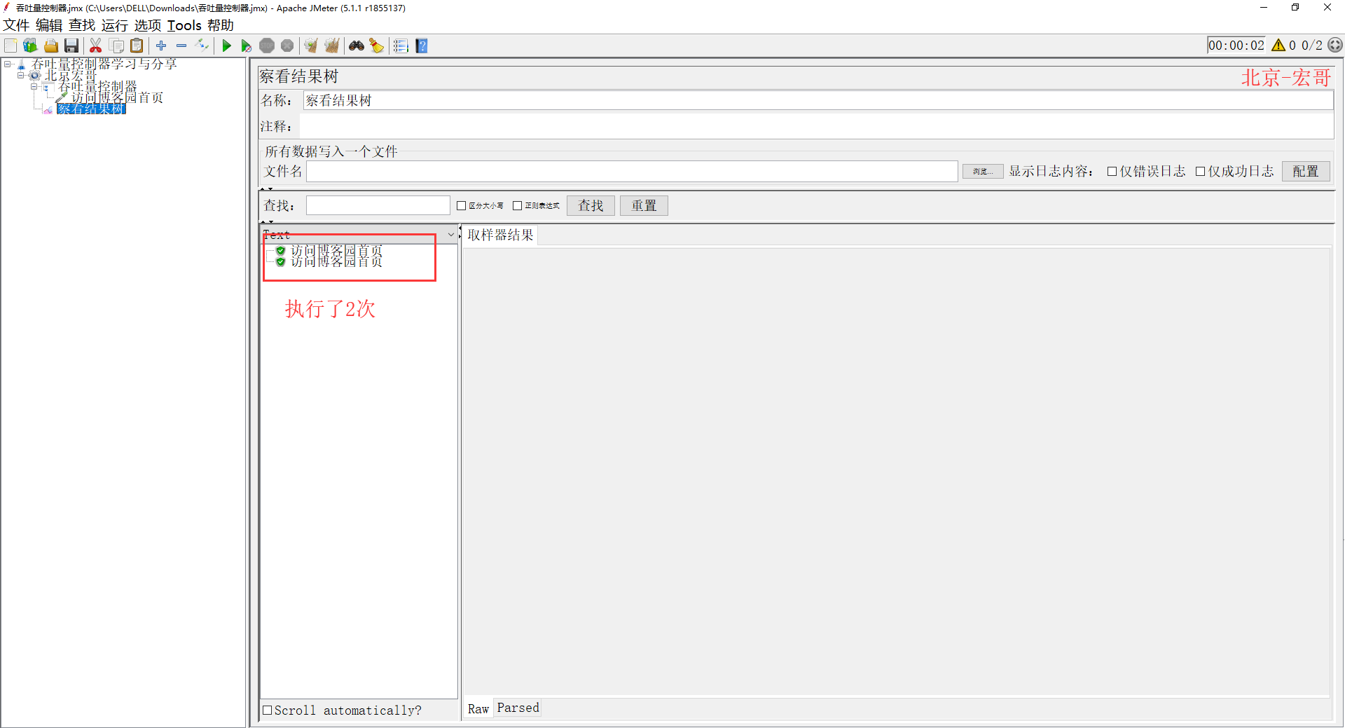Switch to the Parsed tab
Image resolution: width=1345 pixels, height=728 pixels.
click(x=518, y=708)
